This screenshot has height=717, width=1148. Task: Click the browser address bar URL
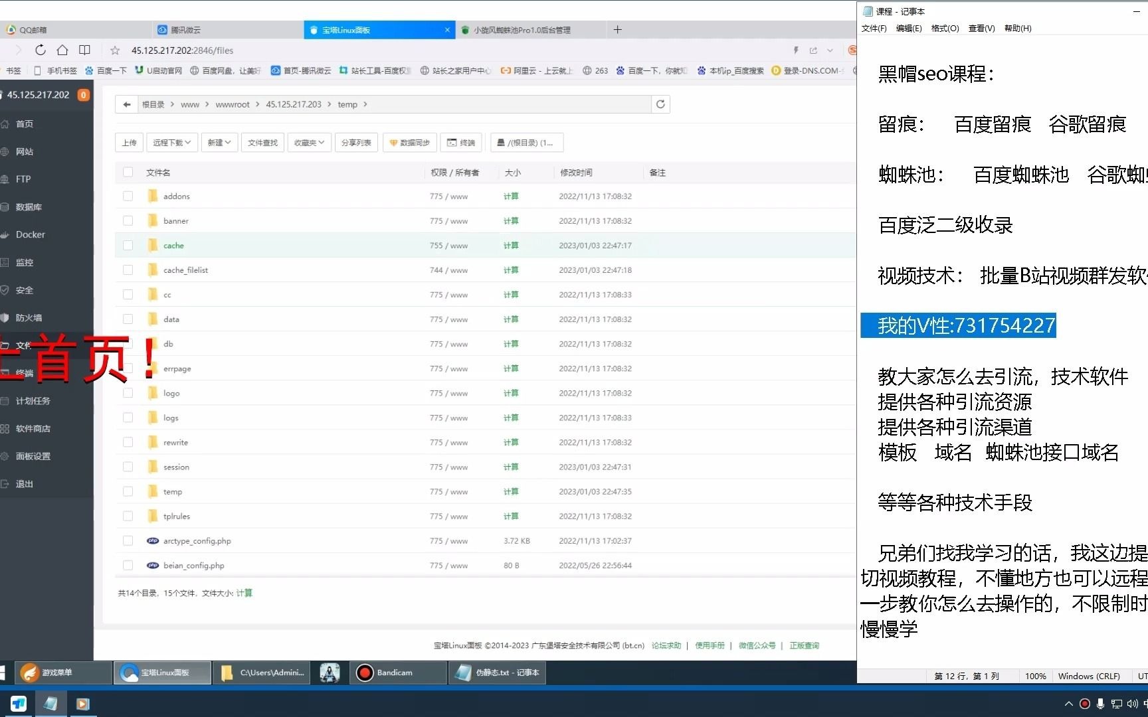point(183,50)
